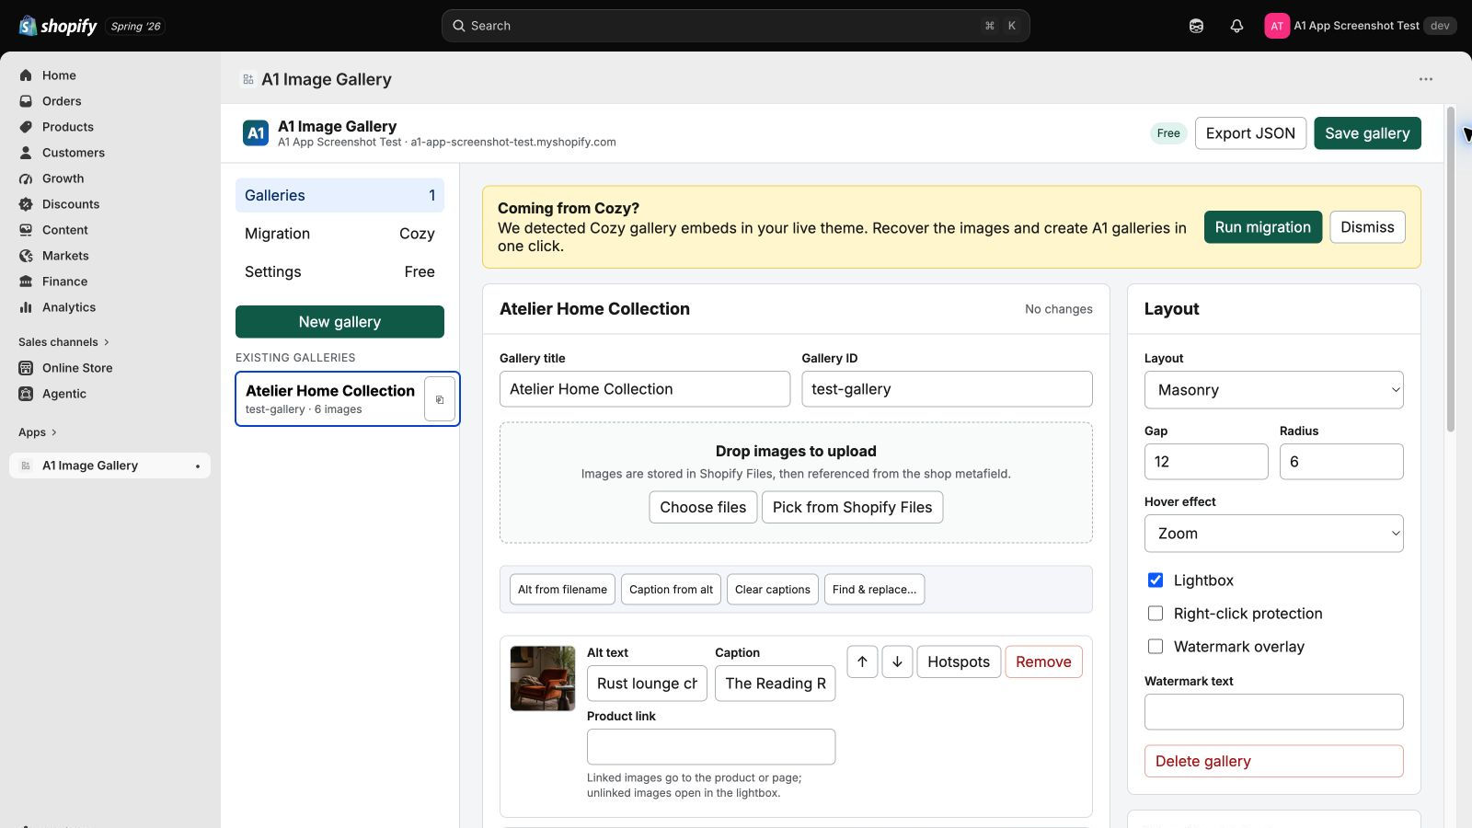Click the Alt text field with Rust lounge
The image size is (1472, 828).
coord(647,684)
